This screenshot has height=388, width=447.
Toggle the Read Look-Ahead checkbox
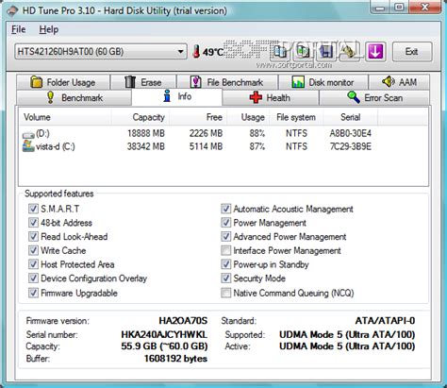(33, 236)
